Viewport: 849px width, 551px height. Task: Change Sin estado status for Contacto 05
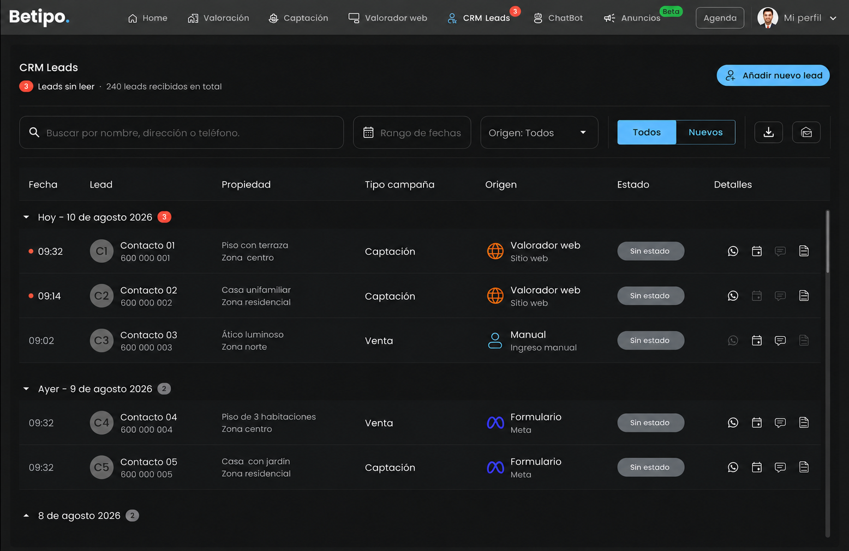[650, 468]
